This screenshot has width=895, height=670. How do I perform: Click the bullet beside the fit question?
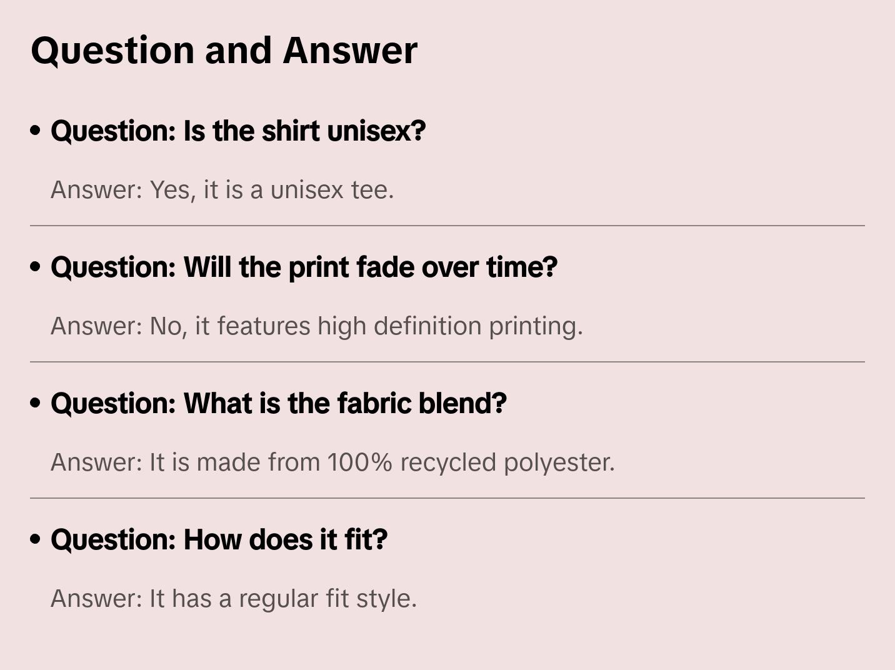point(36,540)
